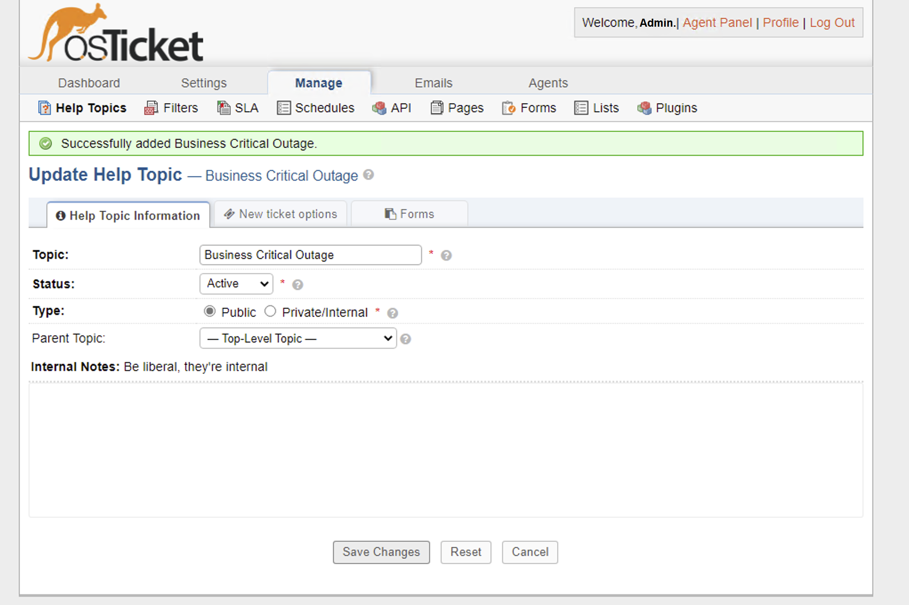
Task: Click the Plugins icon
Action: tap(644, 108)
